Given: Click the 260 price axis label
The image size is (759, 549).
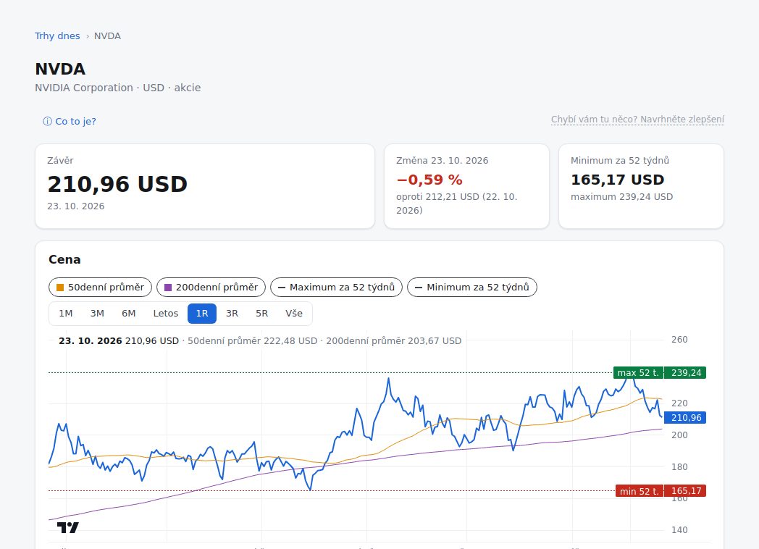Looking at the screenshot, I should (x=679, y=340).
